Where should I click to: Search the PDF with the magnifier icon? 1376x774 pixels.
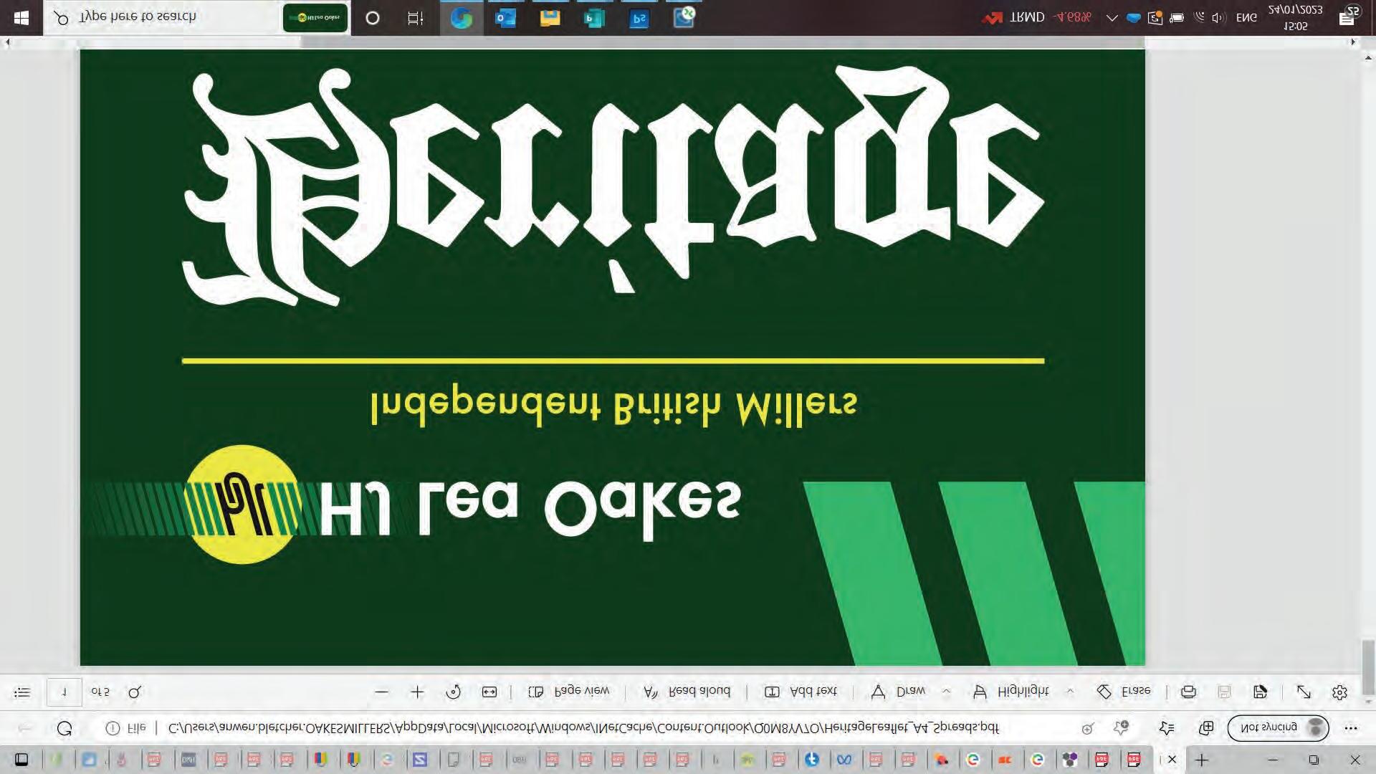click(135, 692)
